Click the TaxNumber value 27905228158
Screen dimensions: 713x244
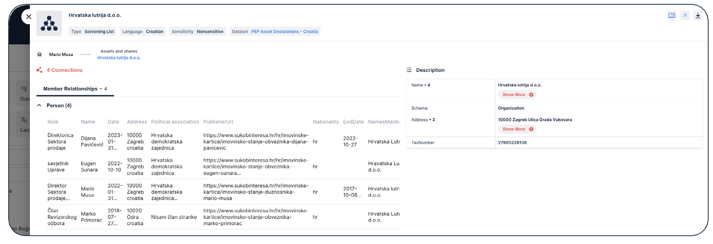[x=512, y=142]
